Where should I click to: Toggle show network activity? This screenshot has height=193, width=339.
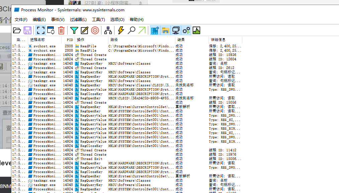(176, 30)
